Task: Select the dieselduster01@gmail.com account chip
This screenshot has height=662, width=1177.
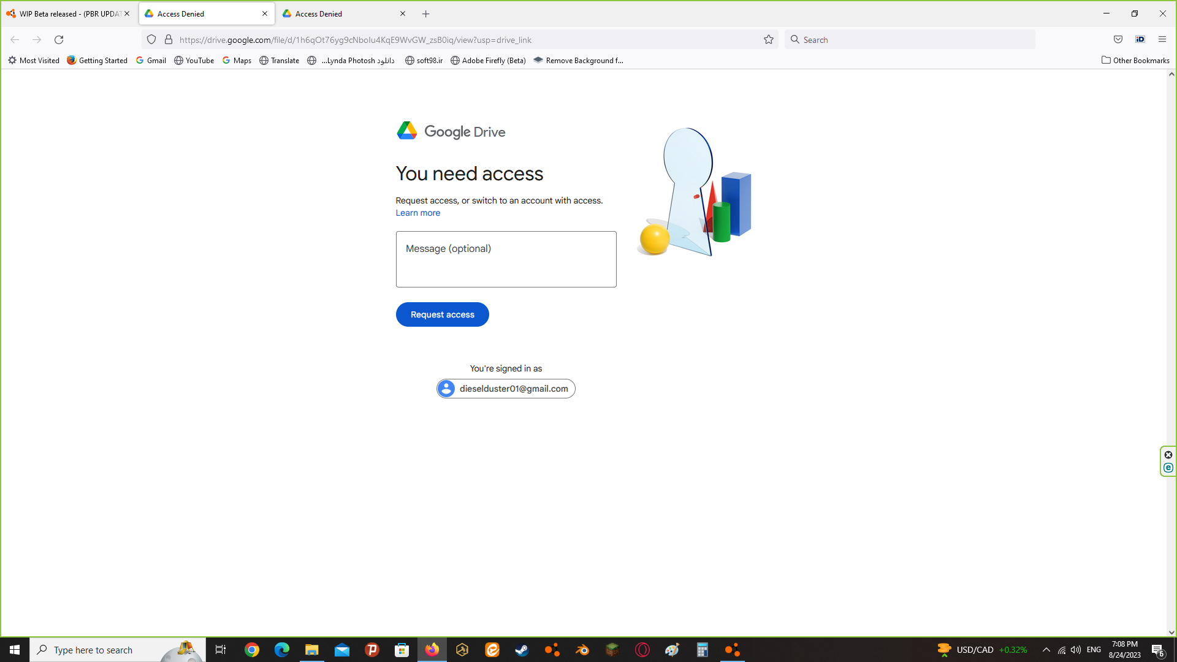Action: pyautogui.click(x=506, y=389)
